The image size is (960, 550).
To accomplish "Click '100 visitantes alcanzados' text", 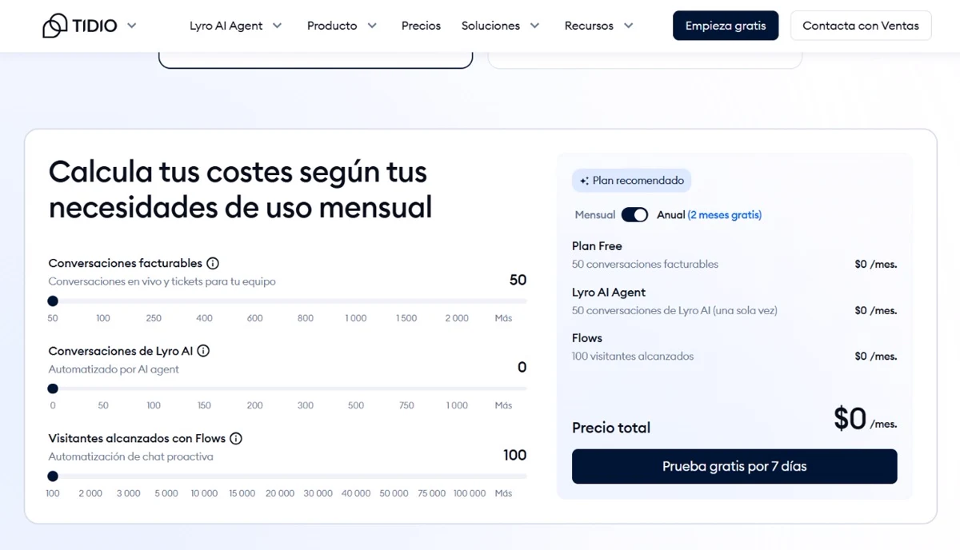I will tap(633, 357).
